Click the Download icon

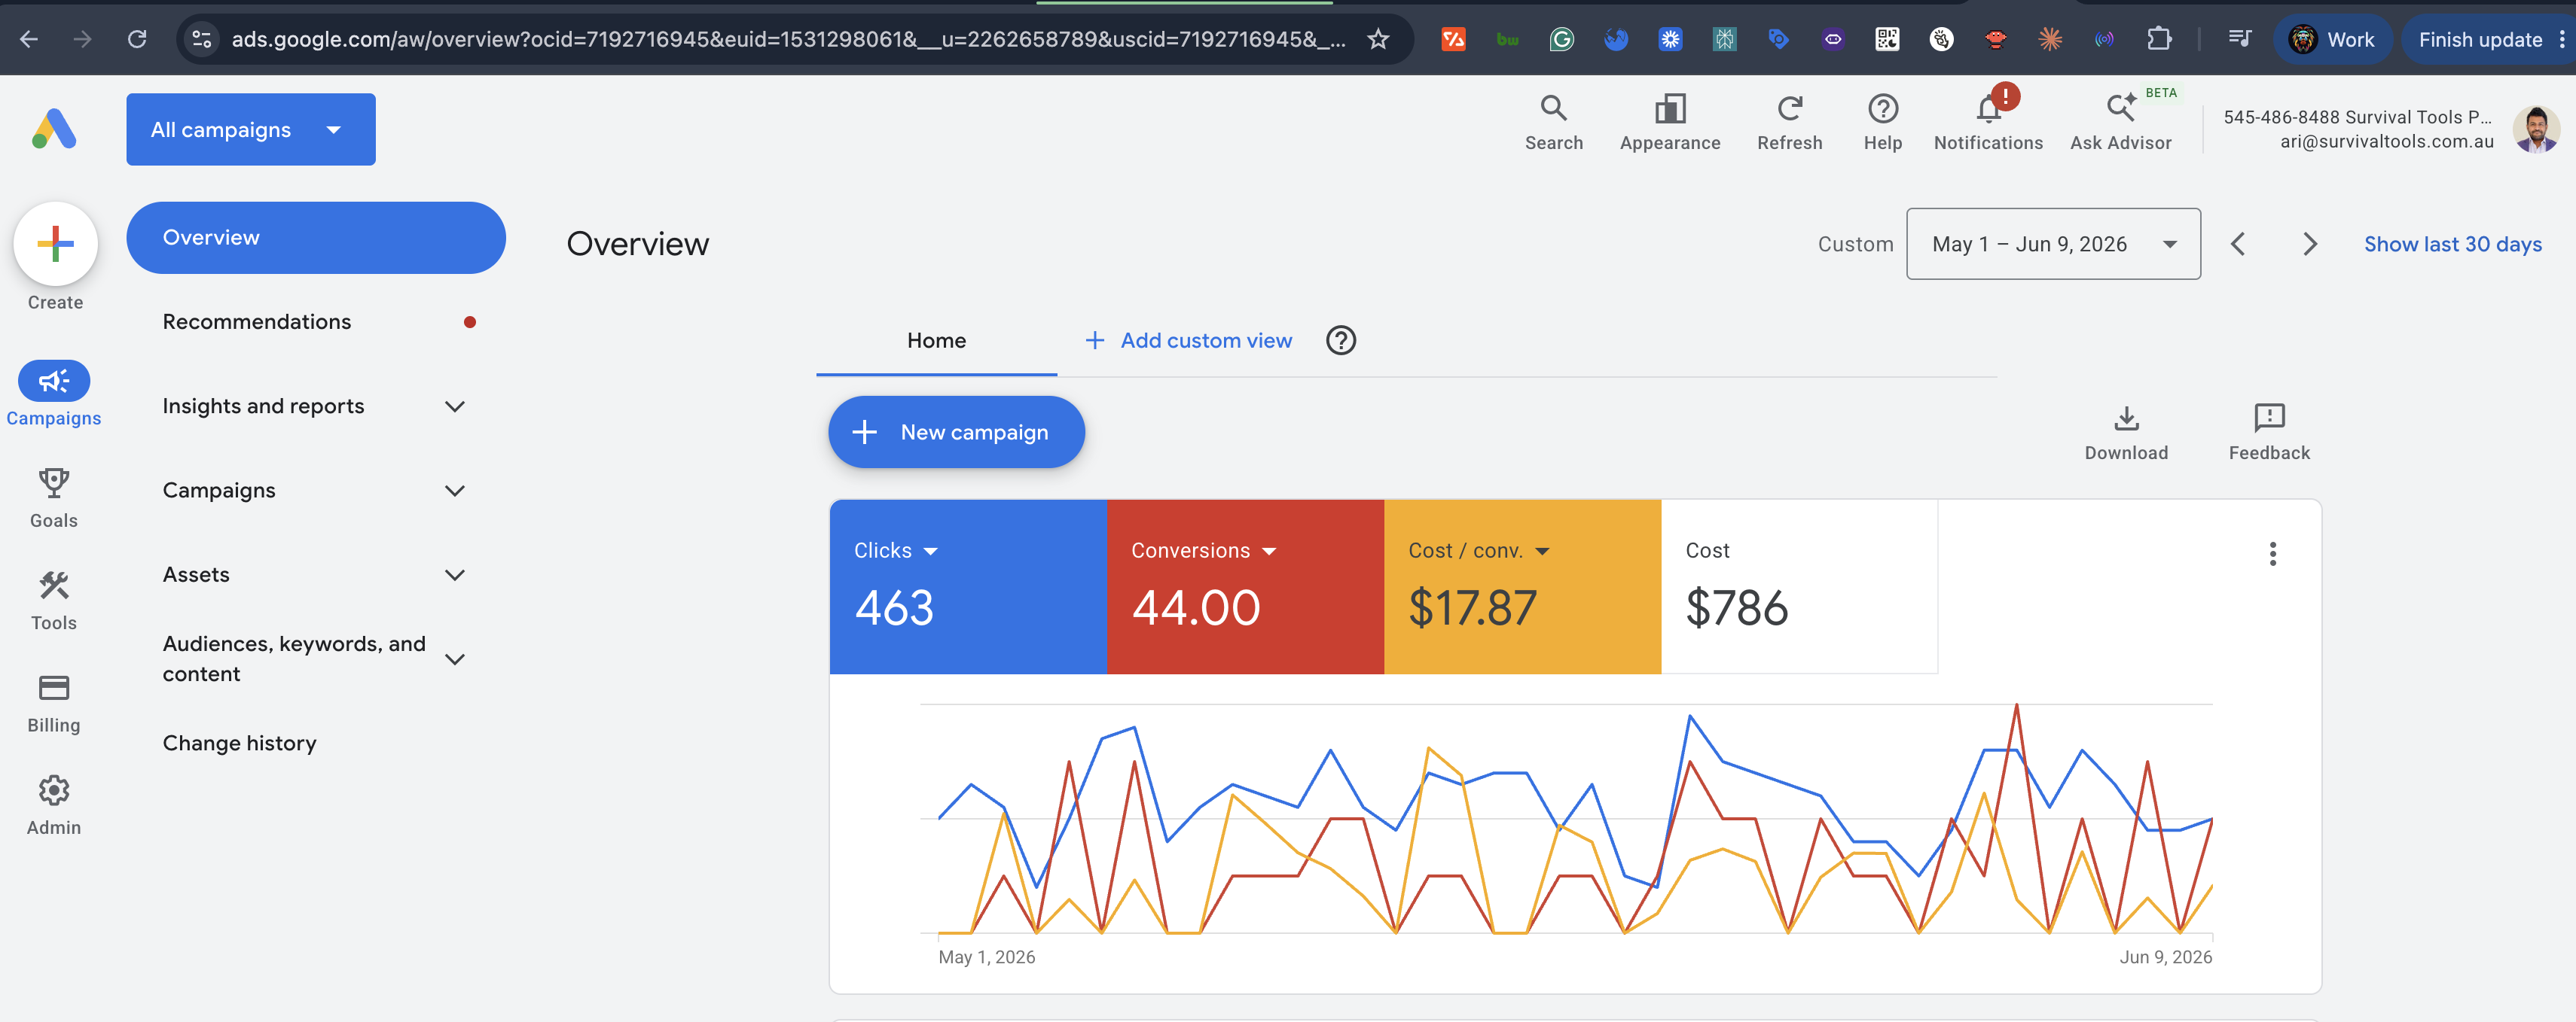(2127, 418)
